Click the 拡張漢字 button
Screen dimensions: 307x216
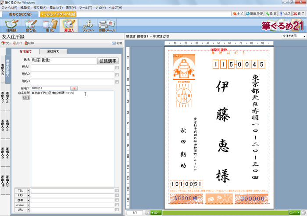tap(107, 61)
